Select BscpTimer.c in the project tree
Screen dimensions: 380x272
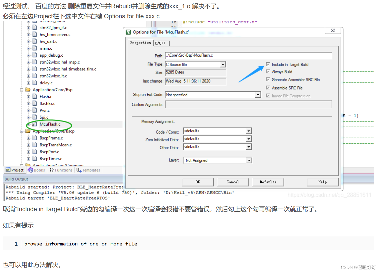click(51, 159)
